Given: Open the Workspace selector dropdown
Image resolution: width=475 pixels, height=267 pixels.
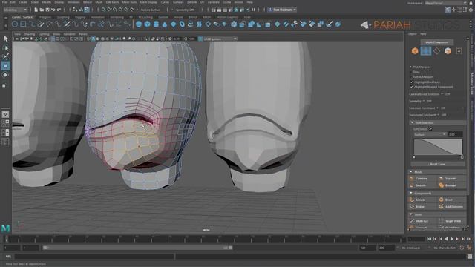Looking at the screenshot, I should [x=446, y=3].
